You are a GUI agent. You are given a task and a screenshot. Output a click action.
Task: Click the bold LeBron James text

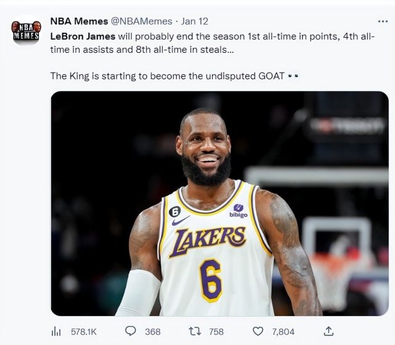pos(83,36)
